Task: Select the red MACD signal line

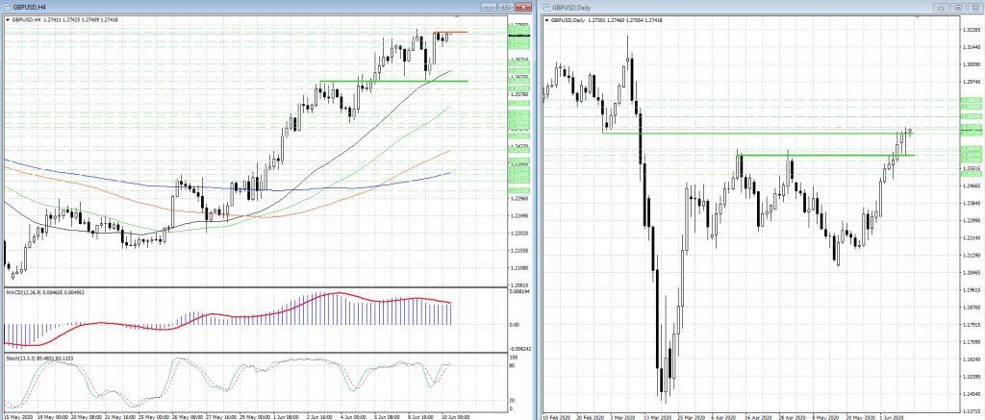Action: [x=337, y=294]
